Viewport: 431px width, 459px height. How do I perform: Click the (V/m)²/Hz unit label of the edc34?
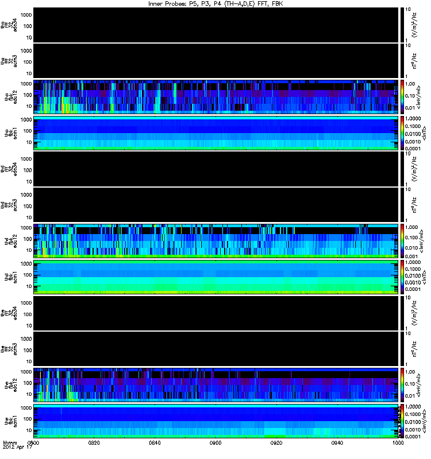(x=414, y=313)
